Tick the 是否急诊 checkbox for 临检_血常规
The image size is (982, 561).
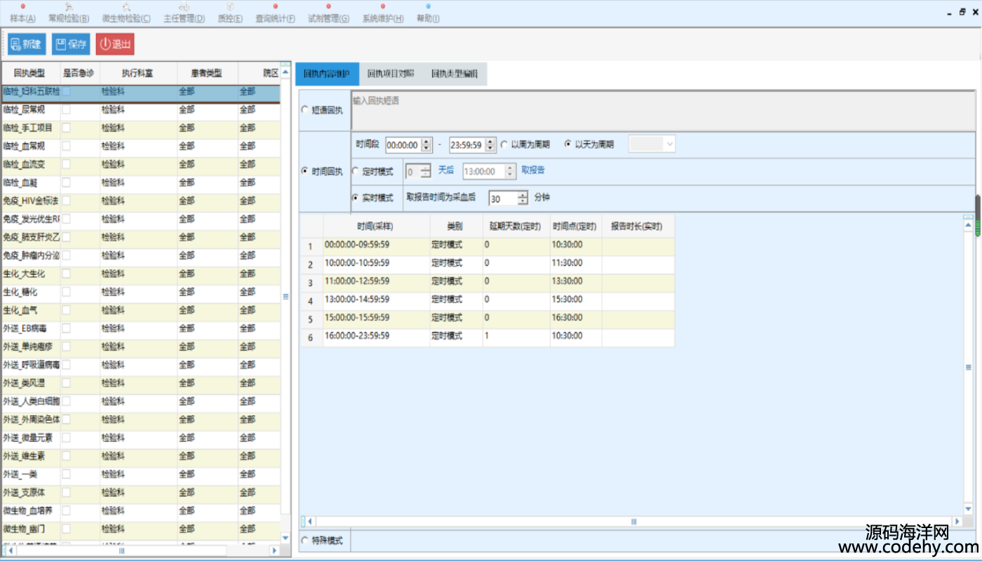[66, 146]
